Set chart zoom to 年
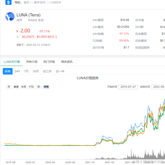 tap(39, 87)
